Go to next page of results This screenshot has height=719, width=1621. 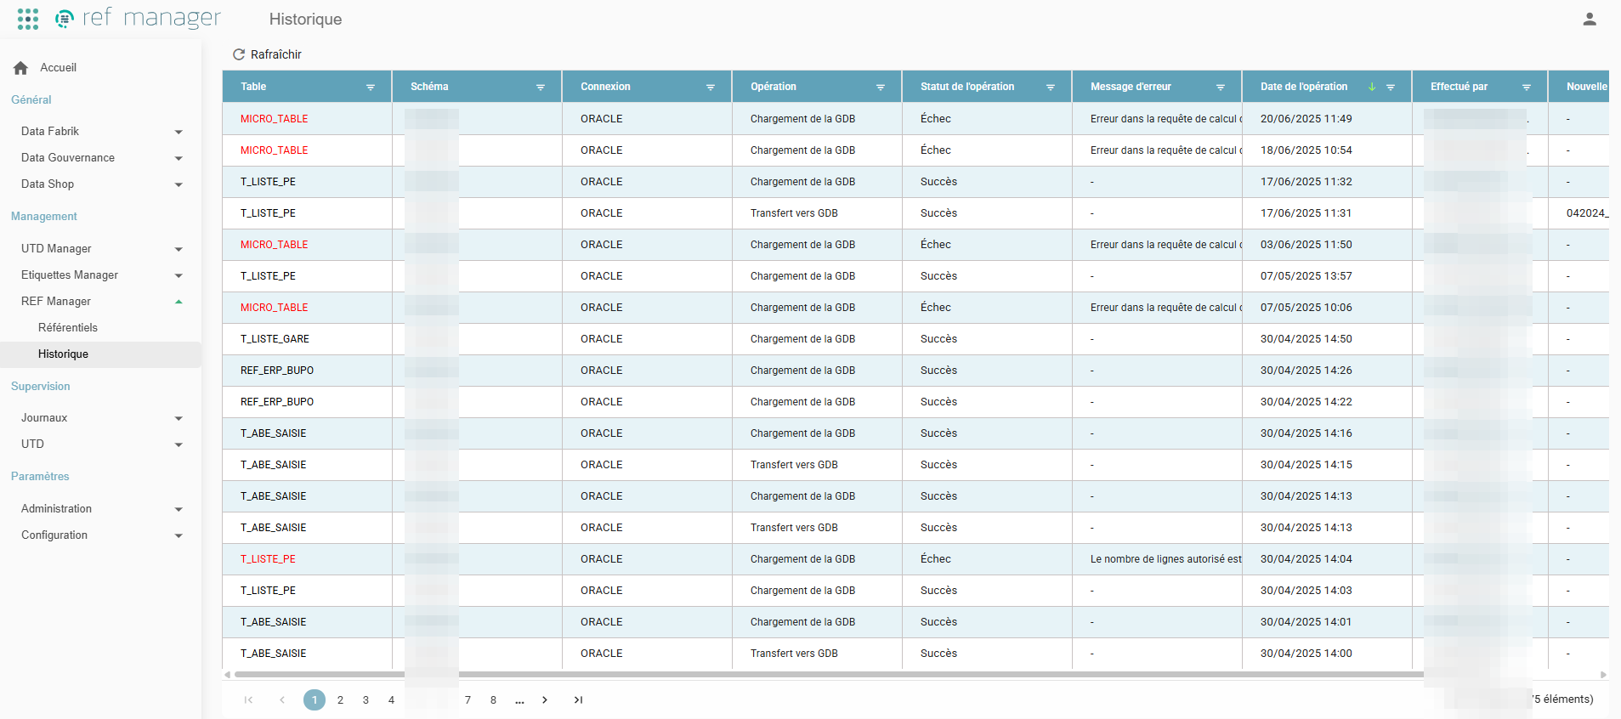[545, 700]
